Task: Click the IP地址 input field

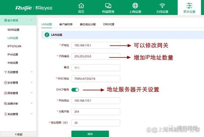Action: coord(96,45)
